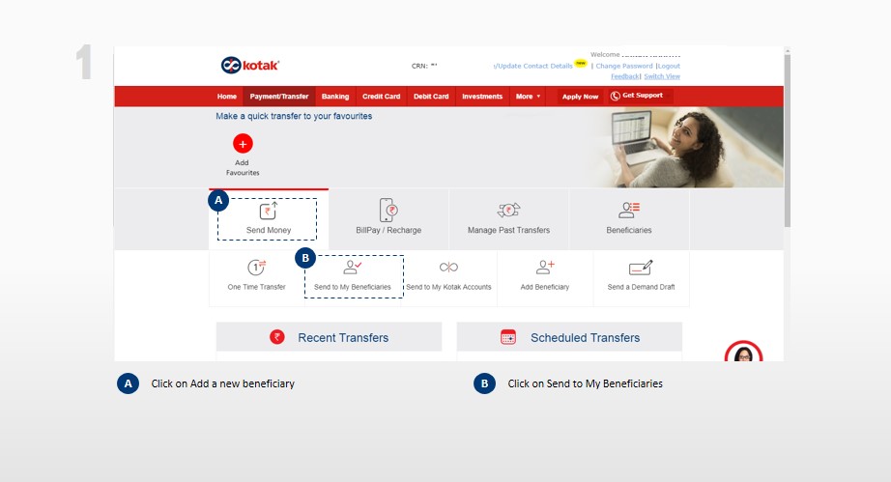The image size is (891, 482).
Task: Select One Time Transfer
Action: (257, 276)
